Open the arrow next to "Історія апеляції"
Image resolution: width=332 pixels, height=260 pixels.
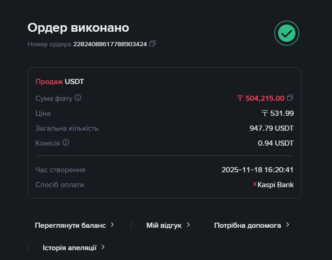[x=103, y=247]
